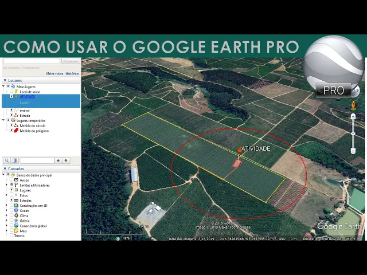Viewport: 367px width, 275px height.
Task: Pick up the orange Street View pegman
Action: 353,105
